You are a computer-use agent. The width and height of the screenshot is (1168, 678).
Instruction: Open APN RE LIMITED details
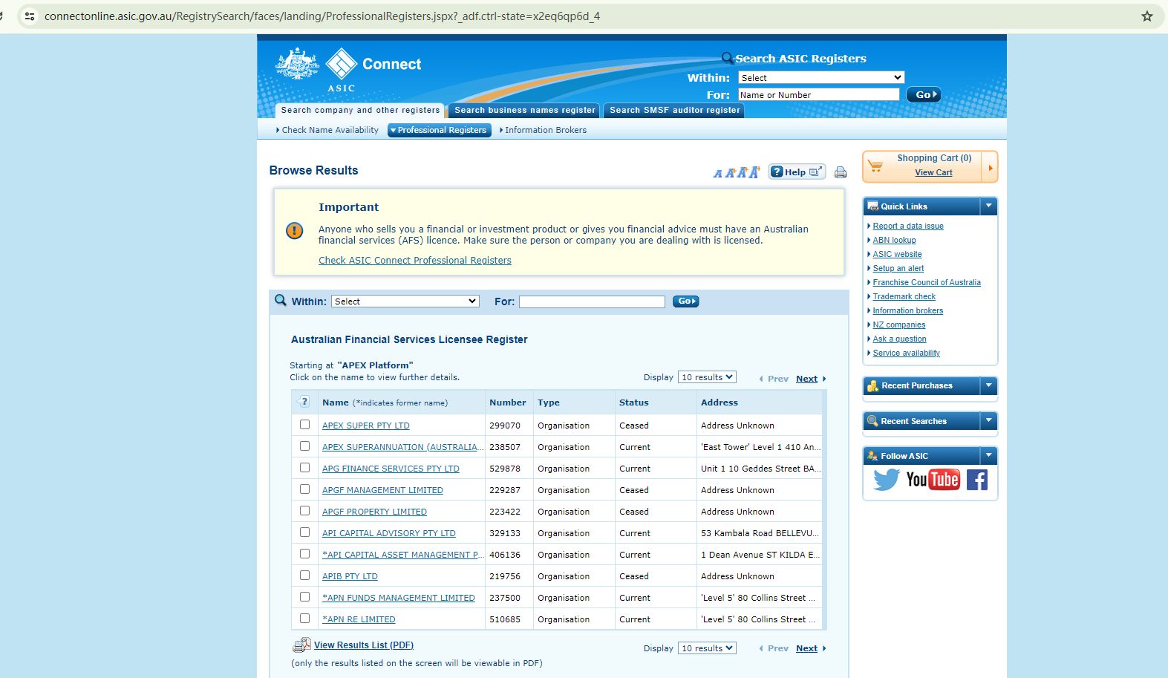pyautogui.click(x=359, y=619)
